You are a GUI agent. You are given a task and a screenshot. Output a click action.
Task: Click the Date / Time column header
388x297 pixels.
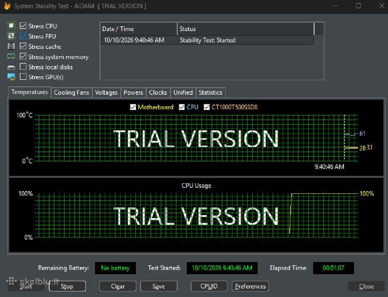pyautogui.click(x=139, y=29)
